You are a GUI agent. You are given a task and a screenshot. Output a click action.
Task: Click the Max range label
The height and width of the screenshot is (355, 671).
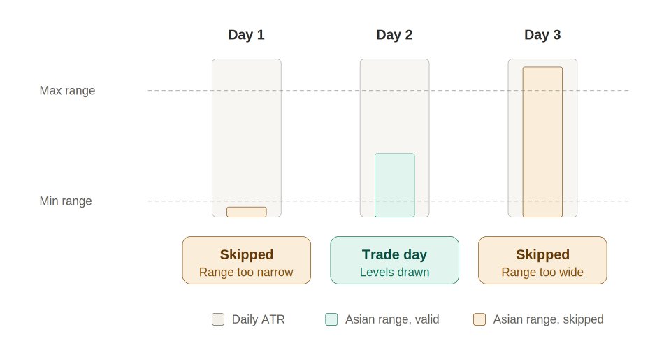coord(67,91)
